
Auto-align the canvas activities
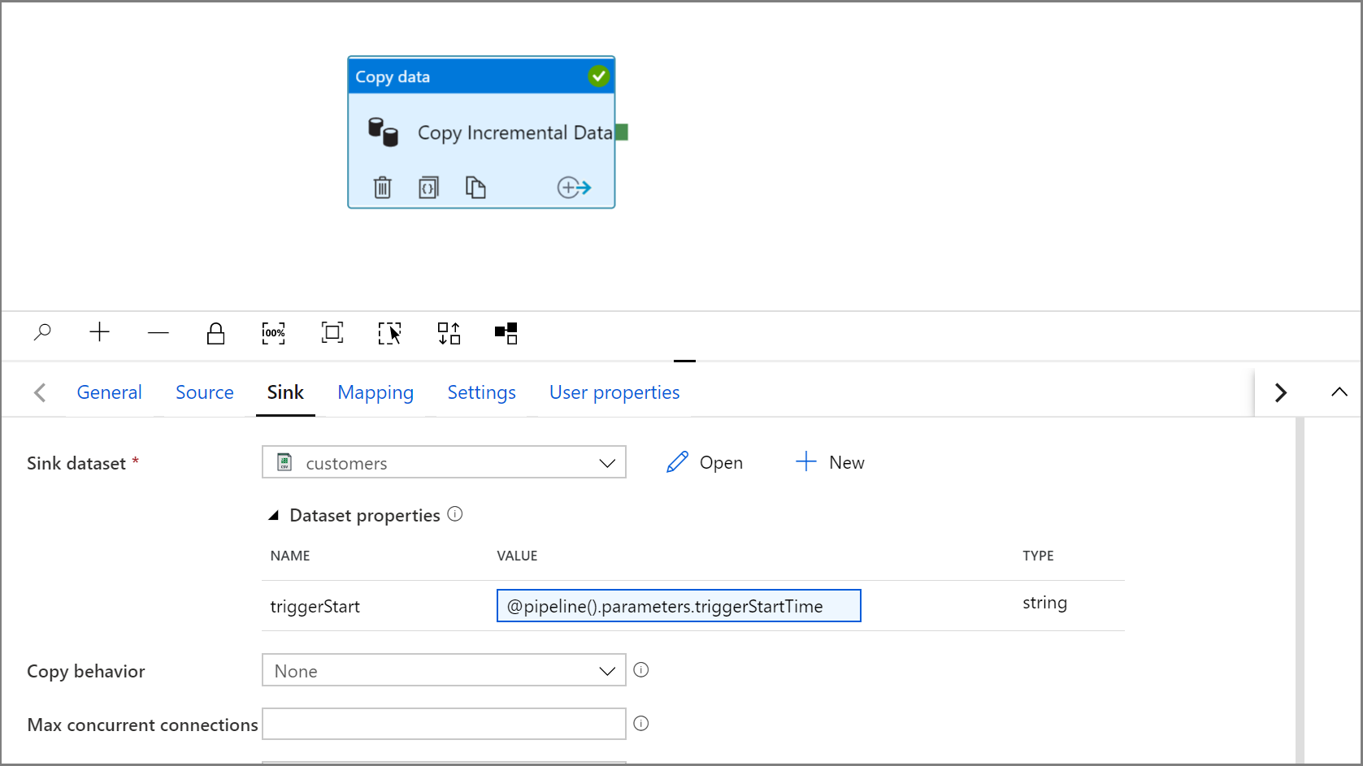449,333
